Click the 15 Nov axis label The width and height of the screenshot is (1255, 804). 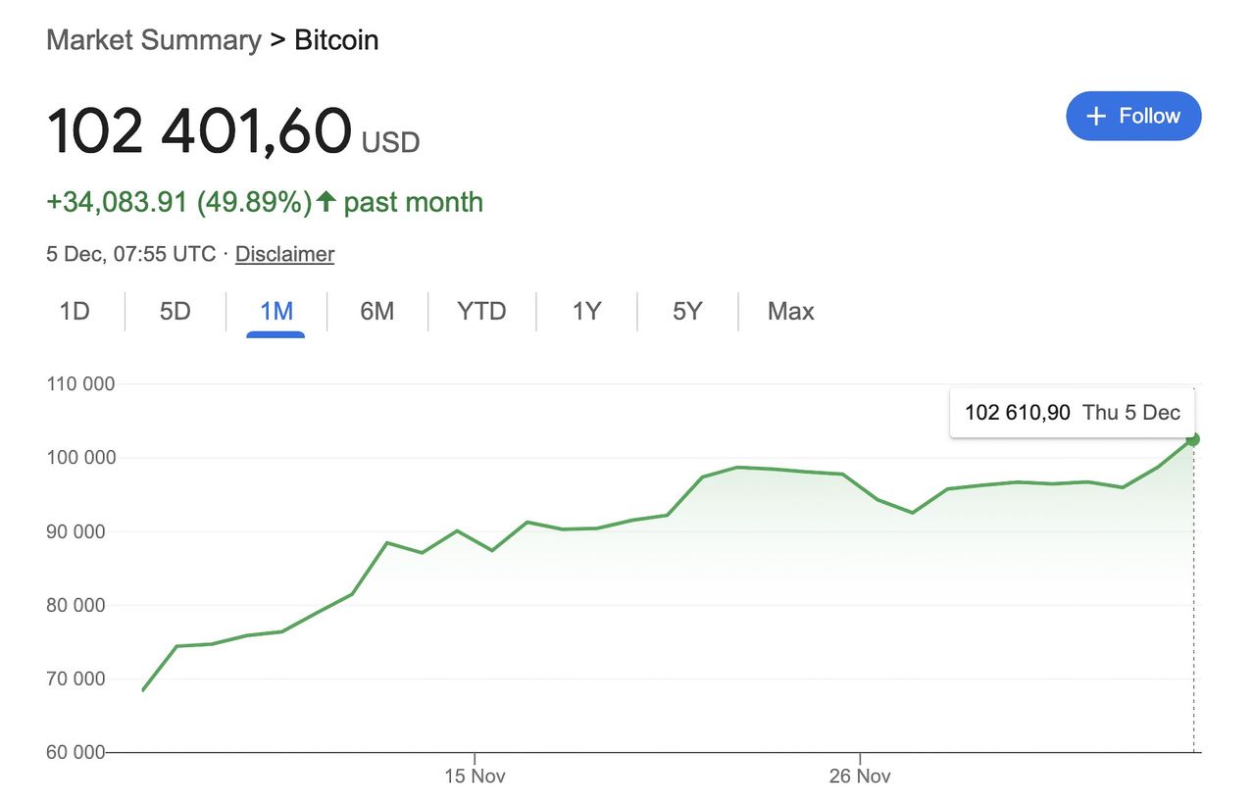pos(475,777)
